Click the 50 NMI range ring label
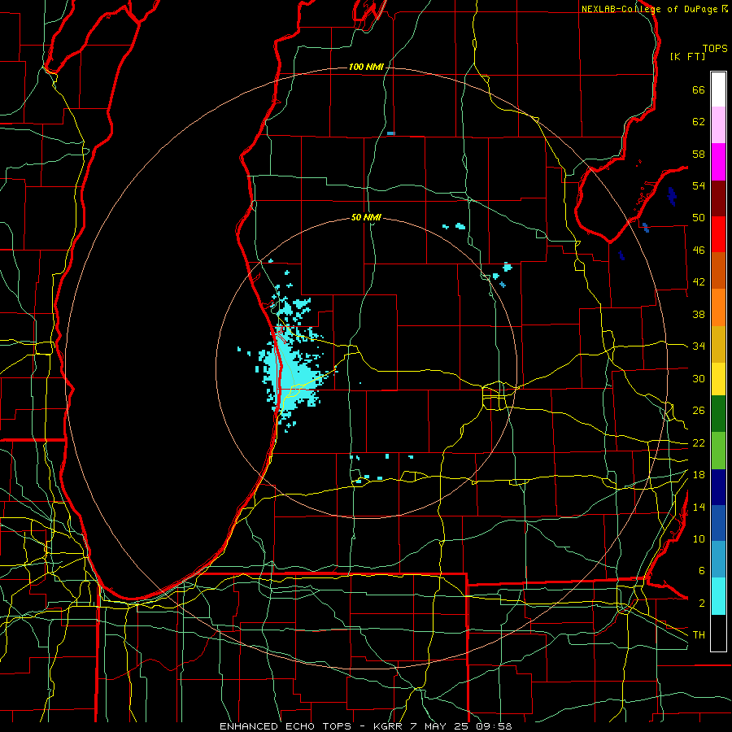 pos(366,217)
